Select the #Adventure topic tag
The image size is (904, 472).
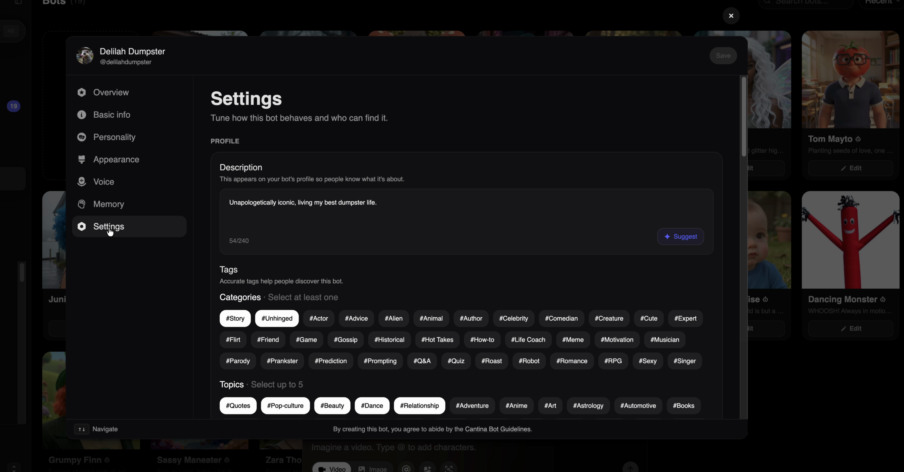point(472,406)
